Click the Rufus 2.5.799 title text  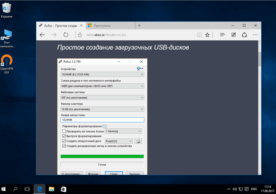point(72,62)
